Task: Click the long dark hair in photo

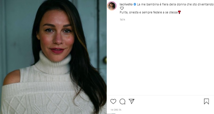Action: [87, 71]
